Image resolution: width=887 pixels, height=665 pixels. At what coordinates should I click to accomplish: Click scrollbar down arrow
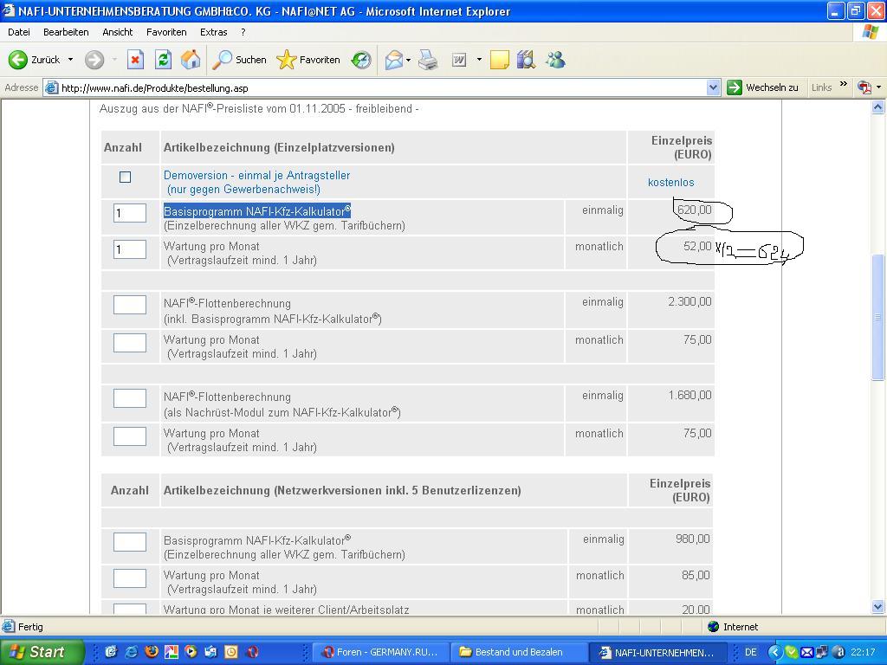coord(878,607)
